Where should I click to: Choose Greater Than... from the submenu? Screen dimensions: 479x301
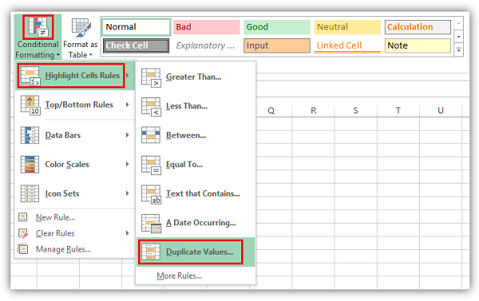click(x=196, y=77)
